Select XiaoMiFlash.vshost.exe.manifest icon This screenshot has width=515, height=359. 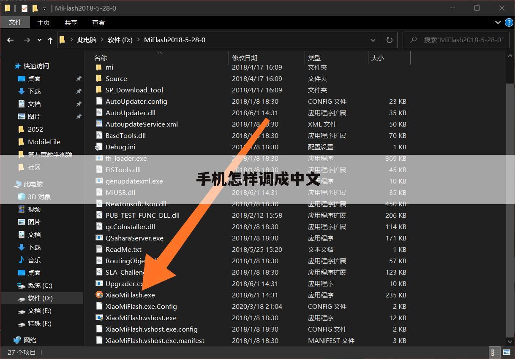(x=99, y=340)
